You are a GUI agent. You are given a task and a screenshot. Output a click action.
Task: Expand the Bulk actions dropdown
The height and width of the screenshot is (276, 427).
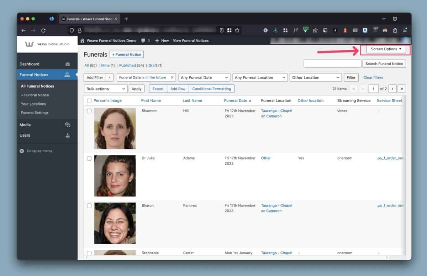[x=106, y=89]
